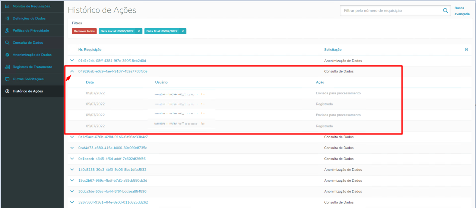Open request link 0caf4d73-c380-416e-b000-30c090df735c
The height and width of the screenshot is (208, 476).
click(x=112, y=148)
